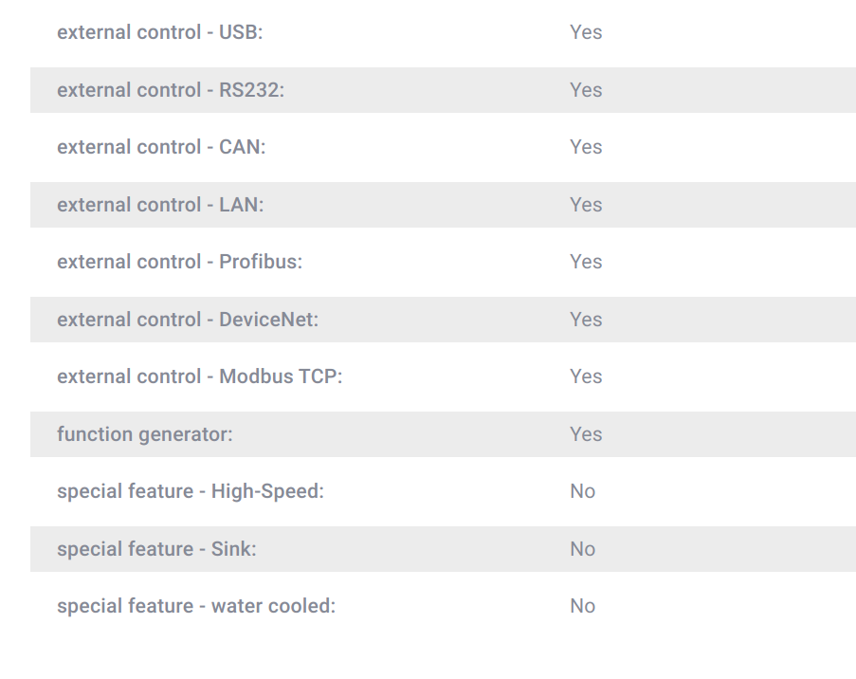Select the Yes value beside DeviceNet
This screenshot has height=679, width=856.
pyautogui.click(x=586, y=320)
